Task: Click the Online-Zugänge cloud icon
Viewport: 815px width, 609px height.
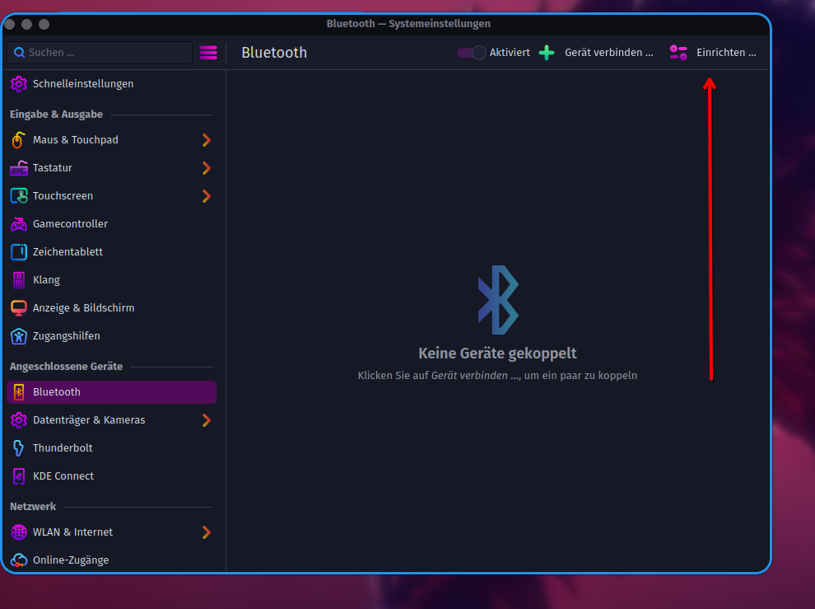Action: click(x=19, y=560)
